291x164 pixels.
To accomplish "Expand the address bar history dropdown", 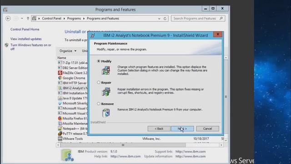I will (x=159, y=19).
